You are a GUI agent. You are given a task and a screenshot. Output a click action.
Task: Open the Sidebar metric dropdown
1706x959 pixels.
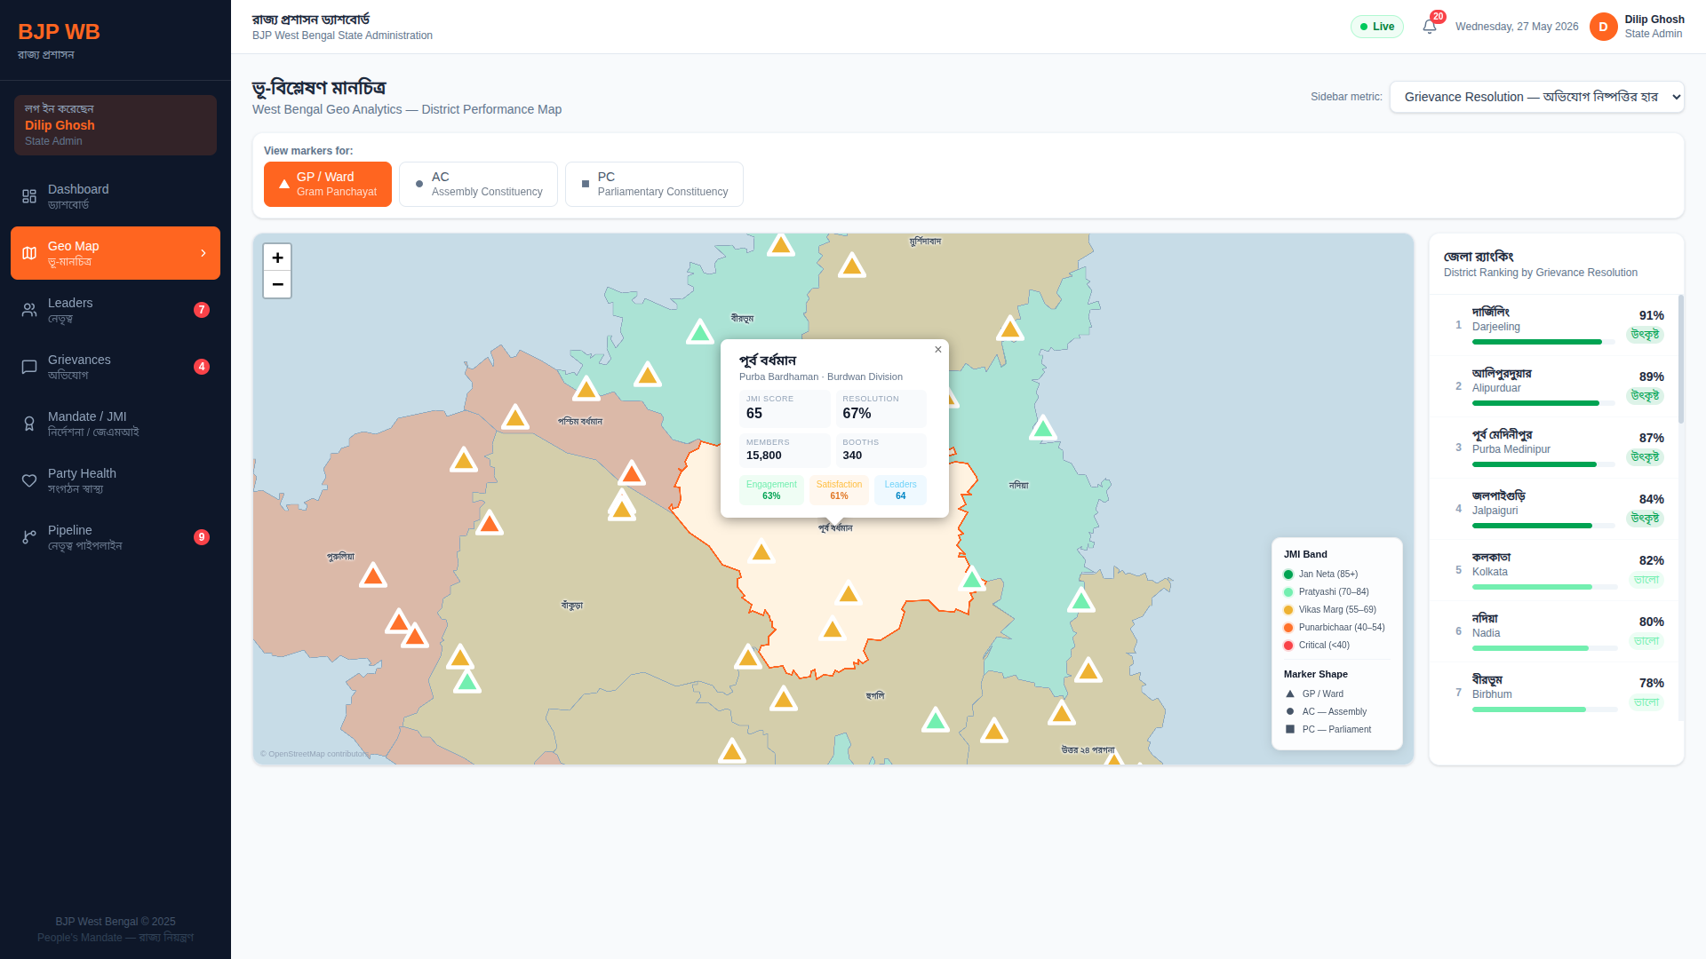tap(1536, 97)
